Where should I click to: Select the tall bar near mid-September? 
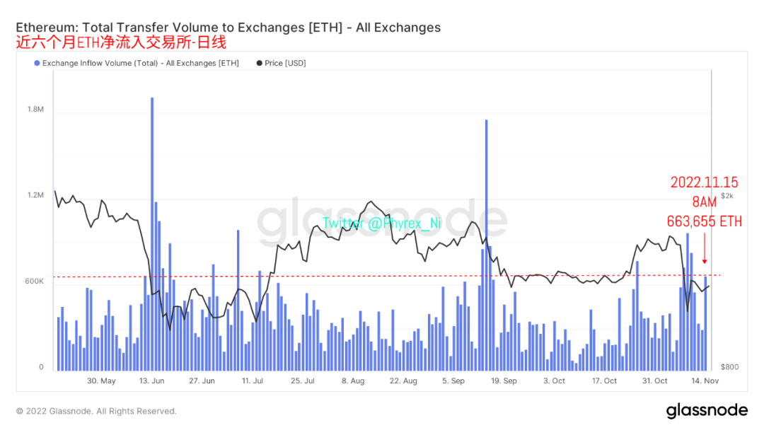487,244
